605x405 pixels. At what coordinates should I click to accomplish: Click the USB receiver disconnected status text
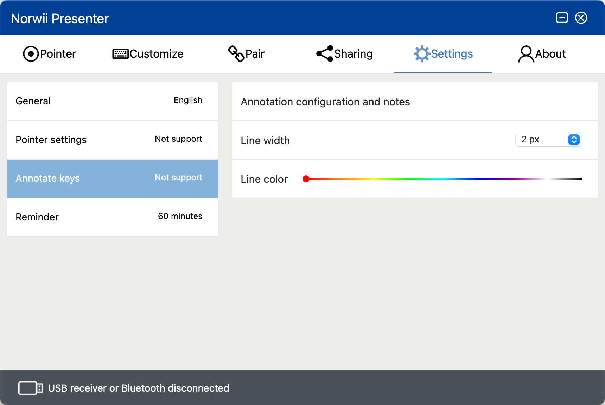pyautogui.click(x=139, y=388)
